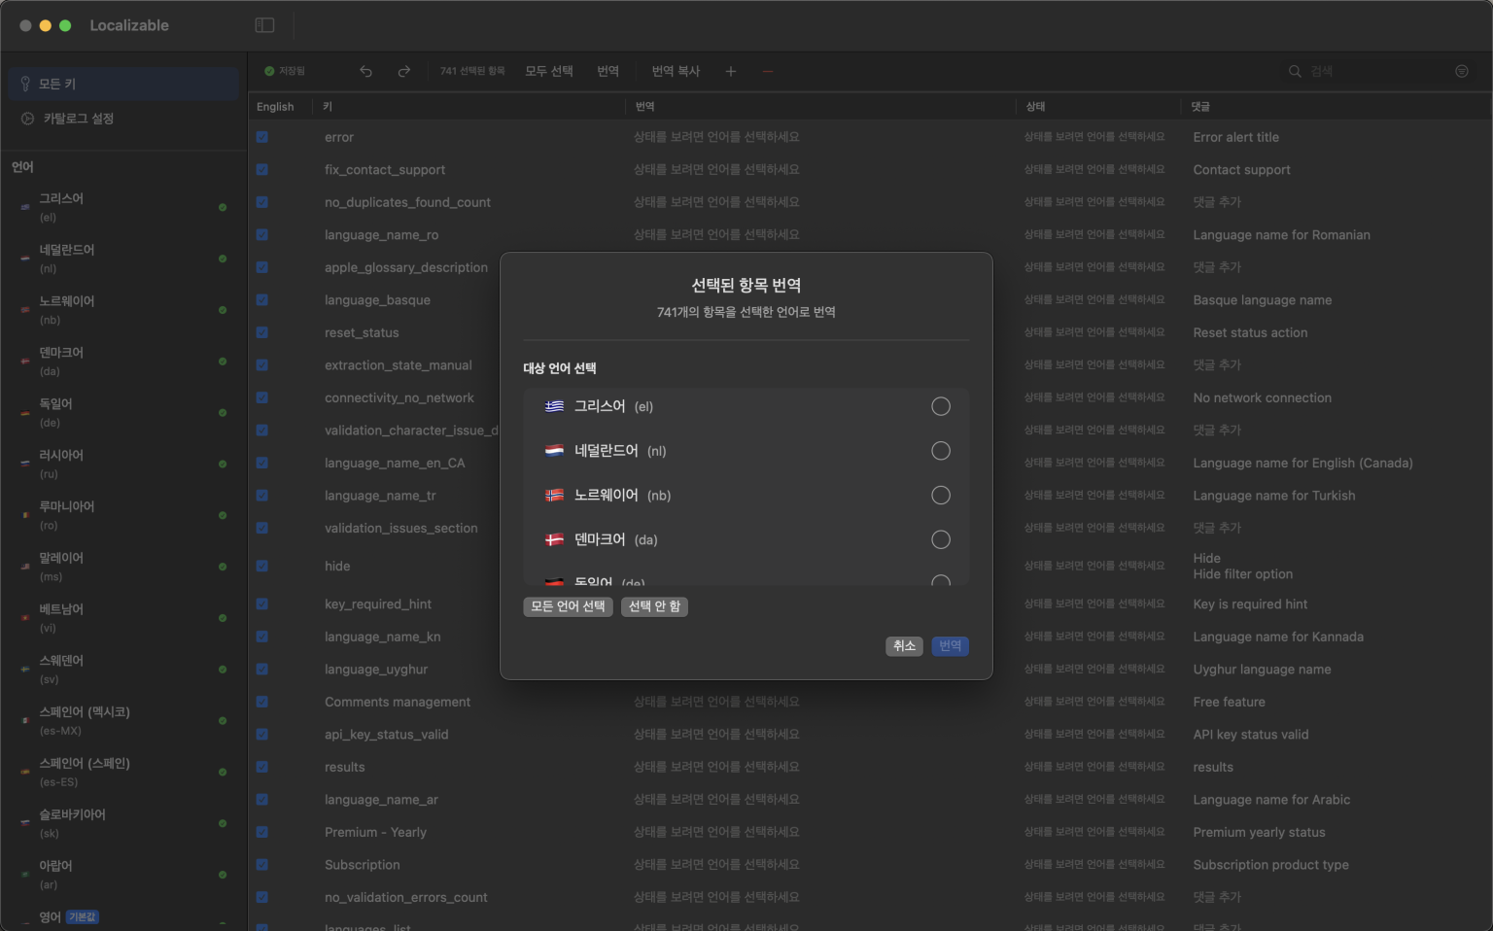Toggle the language_basque row checkbox
The width and height of the screenshot is (1493, 931).
coord(261,299)
